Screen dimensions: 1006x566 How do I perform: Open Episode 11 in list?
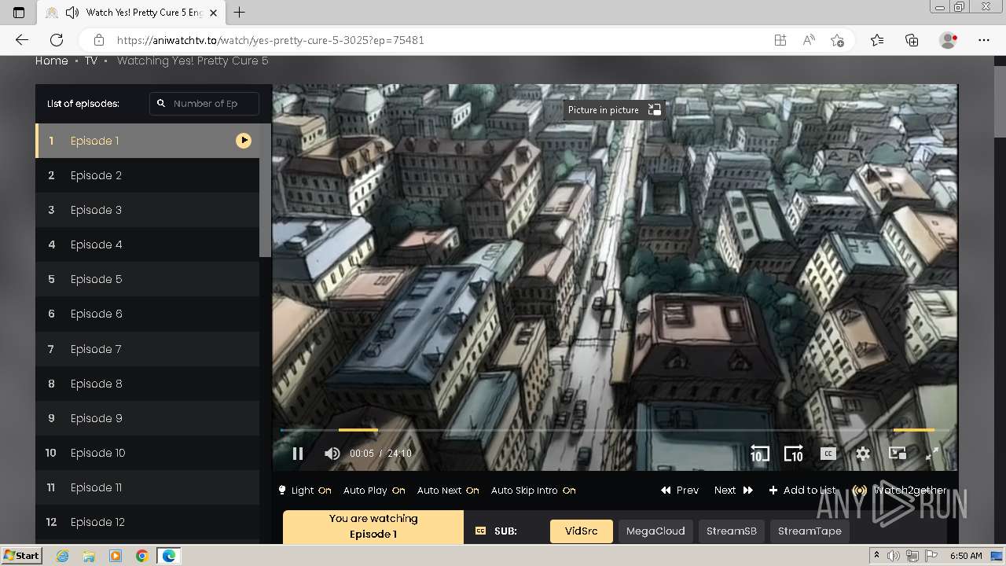147,487
